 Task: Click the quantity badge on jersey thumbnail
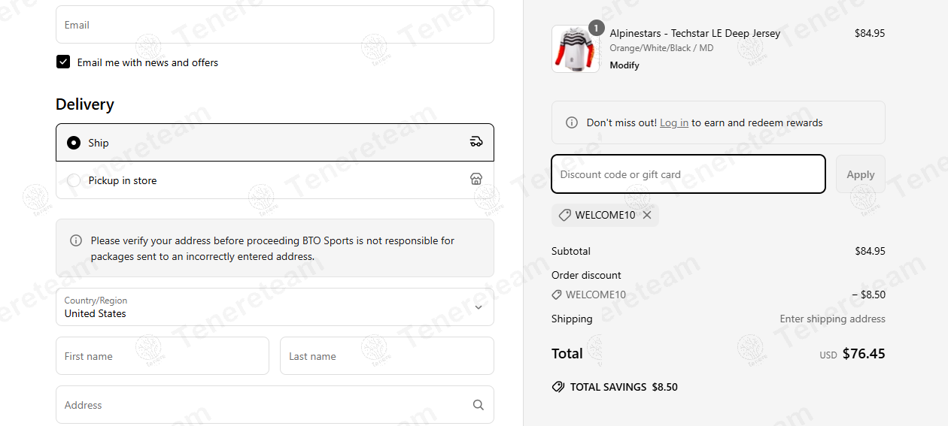click(596, 29)
